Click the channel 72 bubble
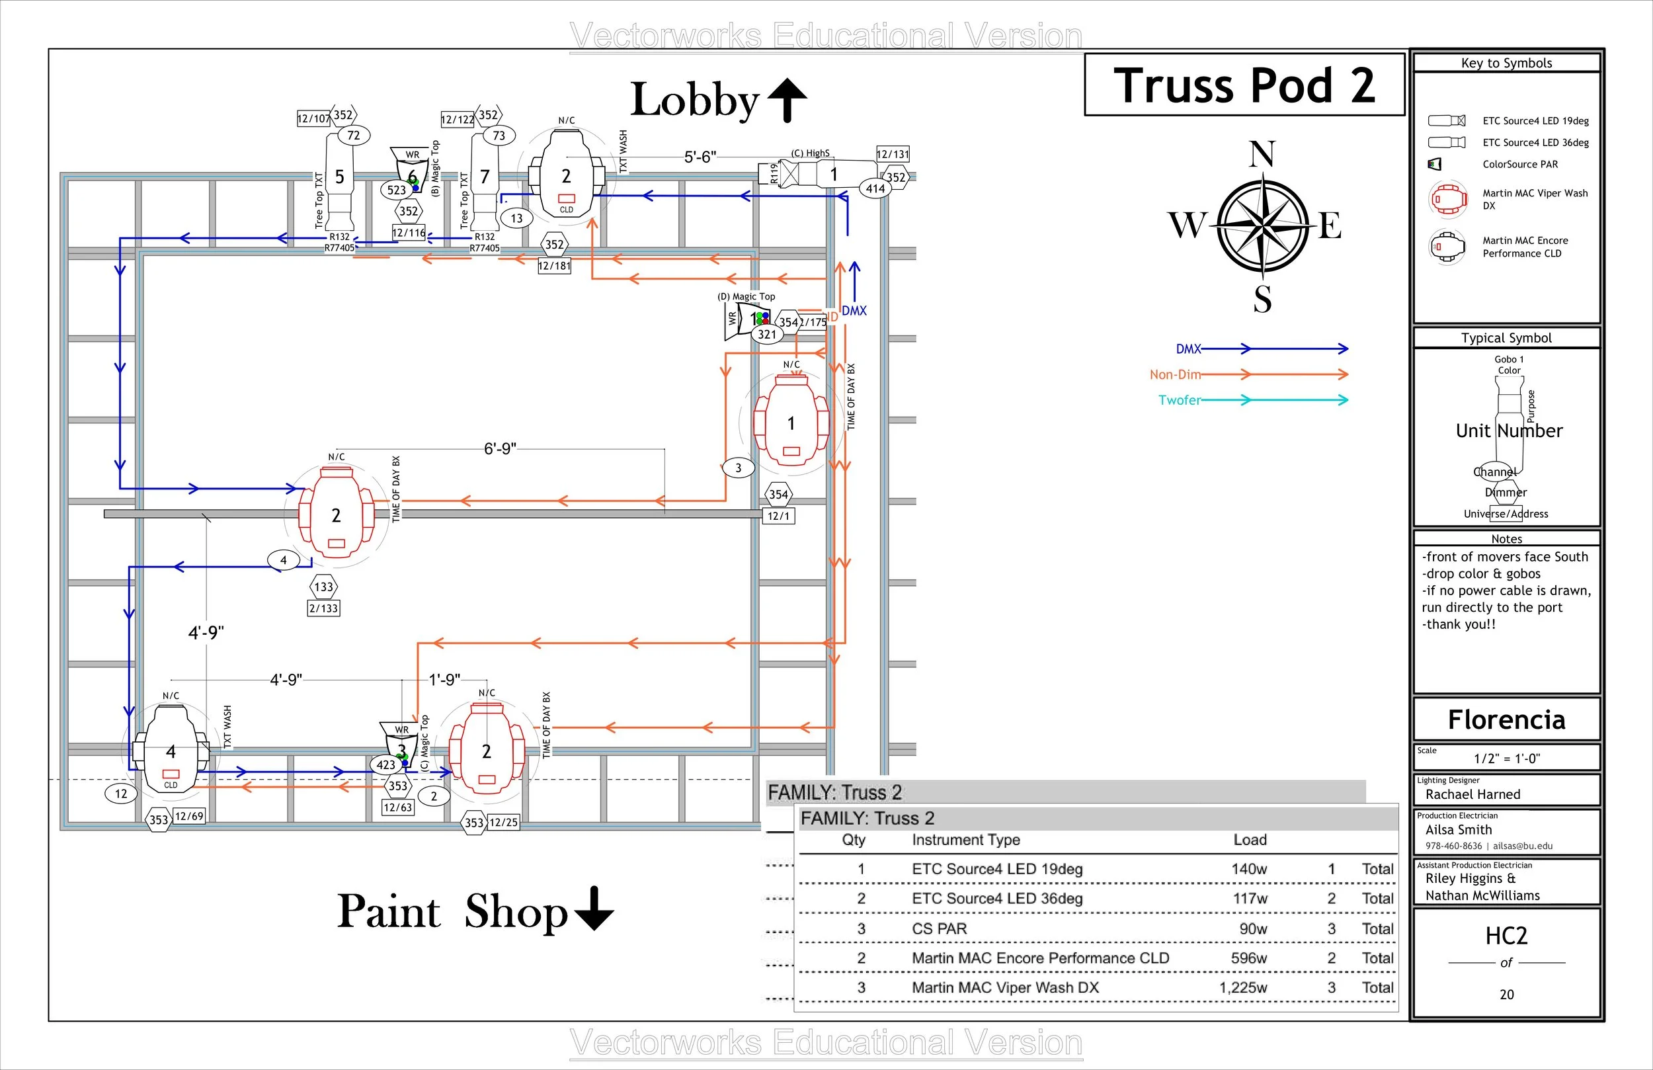 (354, 136)
